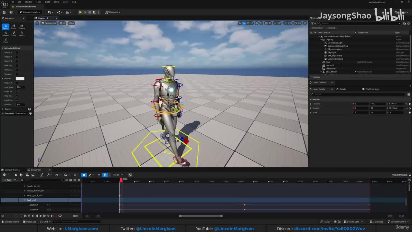Open the Build menu
The image size is (412, 232).
[47, 2]
